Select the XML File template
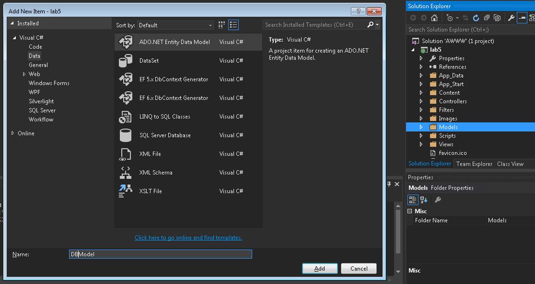Viewport: 535px width, 284px height. (188, 154)
